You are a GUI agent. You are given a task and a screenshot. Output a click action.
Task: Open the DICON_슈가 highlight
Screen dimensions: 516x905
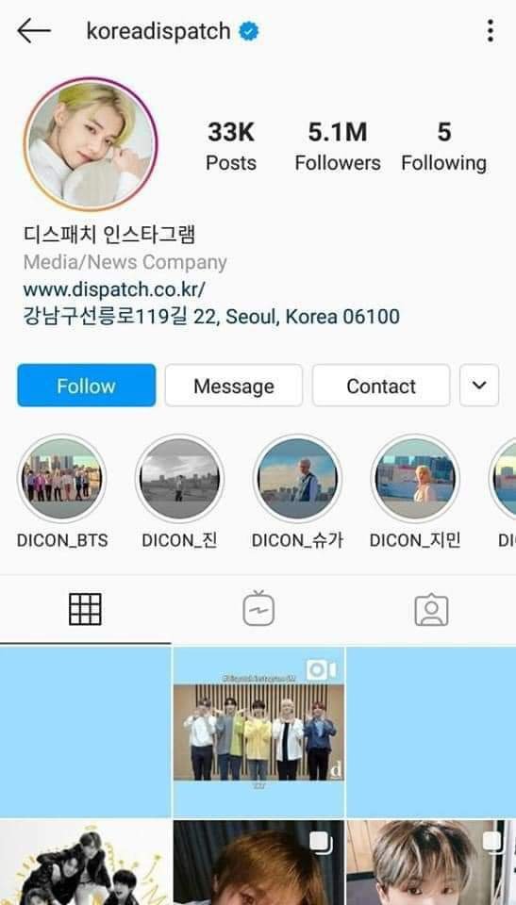click(297, 479)
